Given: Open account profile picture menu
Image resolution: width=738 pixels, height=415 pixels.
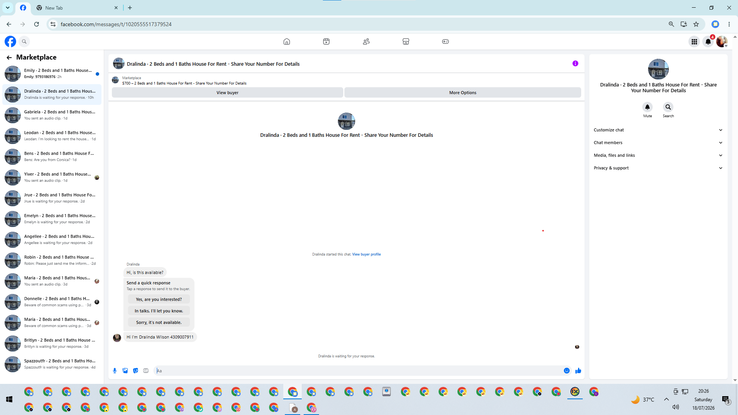Looking at the screenshot, I should 722,41.
